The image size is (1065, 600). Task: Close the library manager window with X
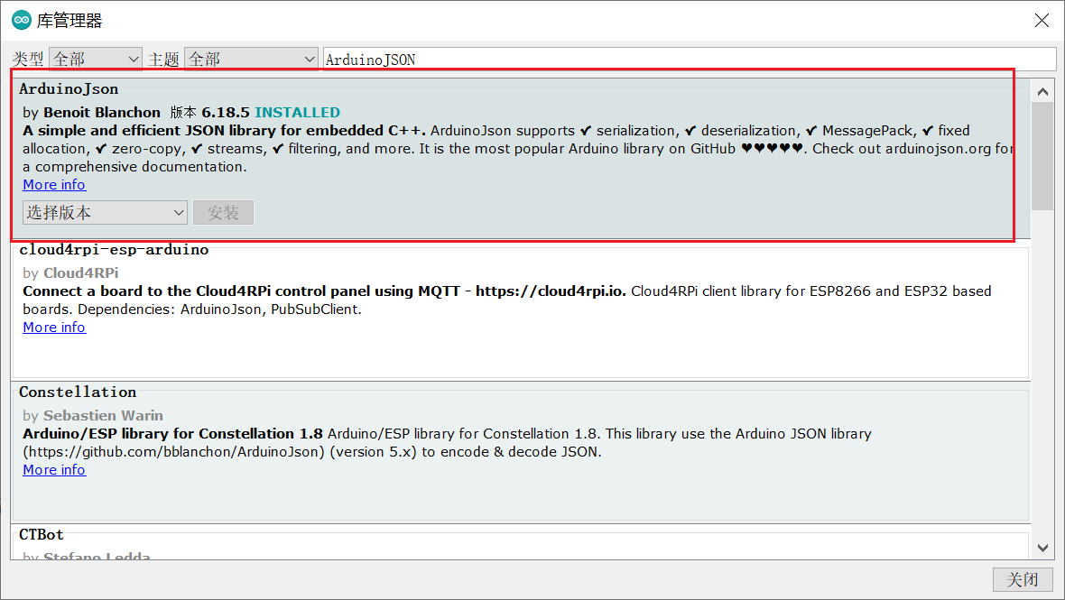click(1042, 20)
